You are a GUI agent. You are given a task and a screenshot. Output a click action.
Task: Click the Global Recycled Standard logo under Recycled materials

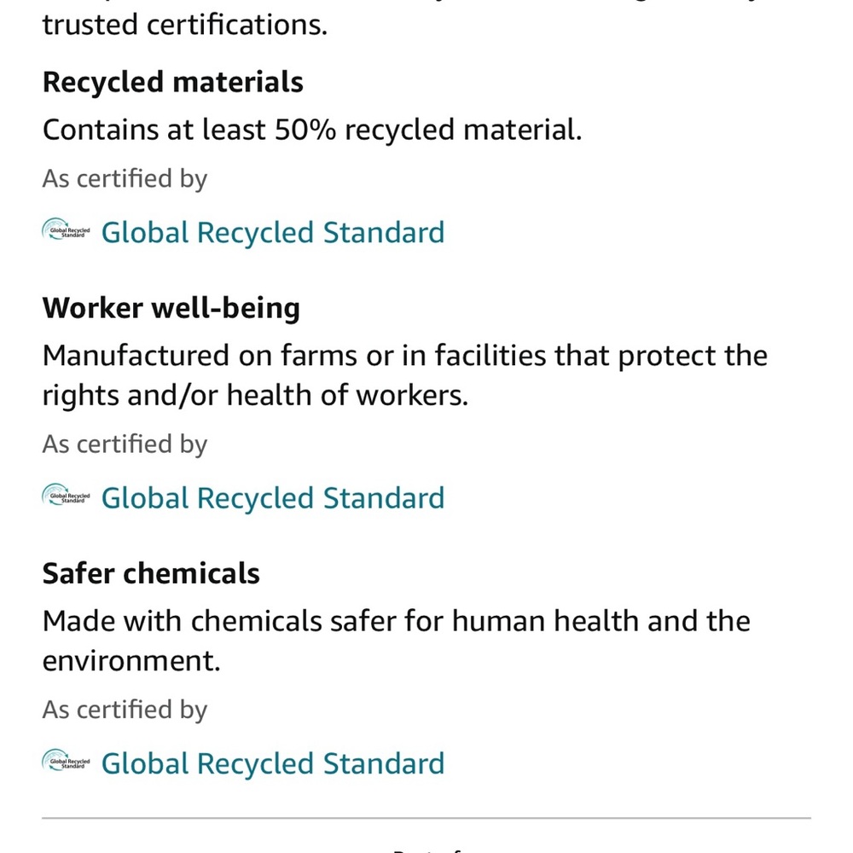(x=67, y=230)
